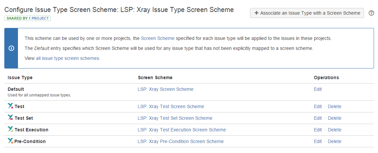Click the Operations column header
The height and width of the screenshot is (153, 378).
pos(326,77)
